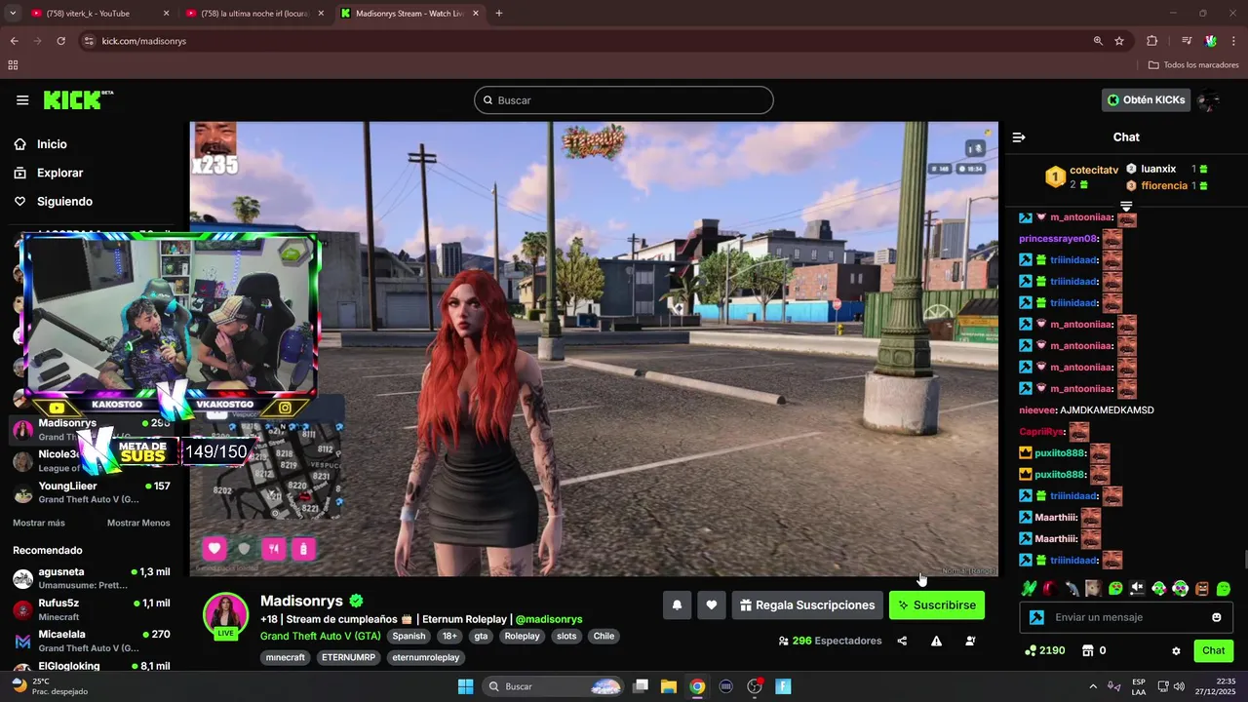This screenshot has width=1248, height=702.
Task: Follow Madisonrys with the heart button
Action: (x=712, y=605)
